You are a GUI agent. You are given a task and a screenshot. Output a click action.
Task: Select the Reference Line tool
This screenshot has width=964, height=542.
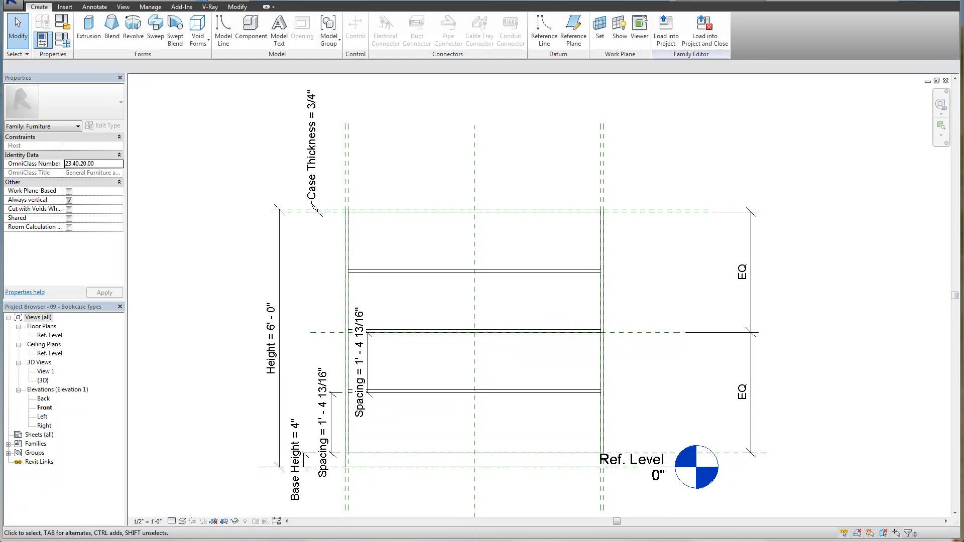[543, 29]
